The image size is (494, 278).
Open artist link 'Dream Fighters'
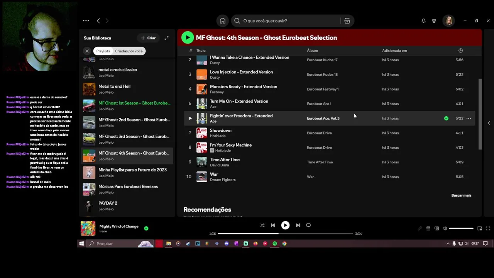point(223,180)
